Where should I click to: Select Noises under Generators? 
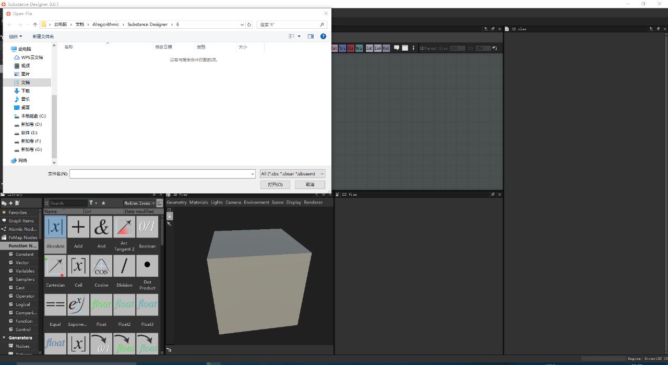(22, 346)
